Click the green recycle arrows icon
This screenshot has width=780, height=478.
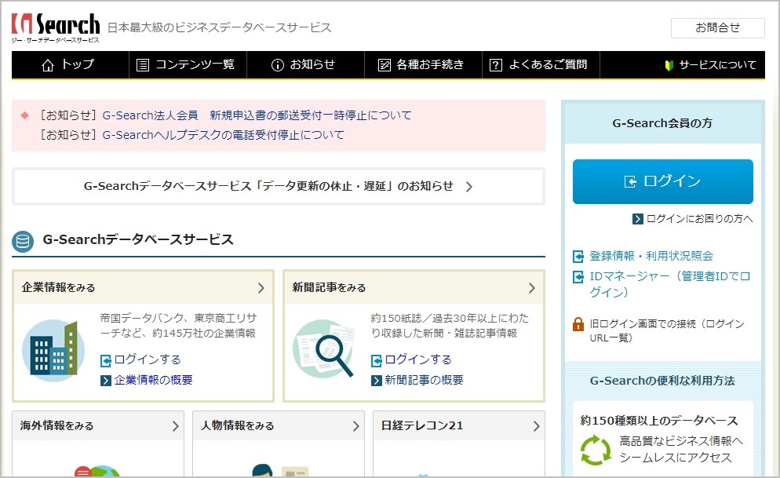[596, 451]
